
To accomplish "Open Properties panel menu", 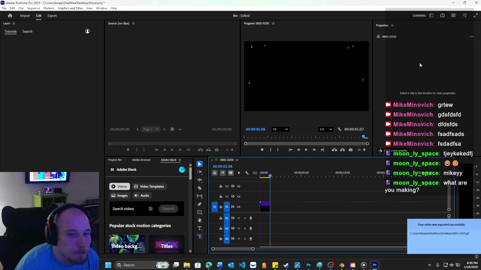I will 392,25.
